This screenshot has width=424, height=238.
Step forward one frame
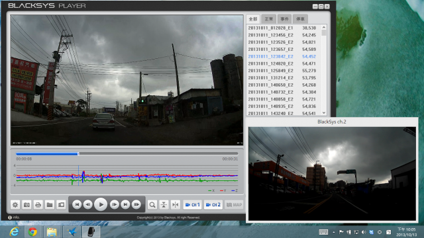[x=115, y=204]
